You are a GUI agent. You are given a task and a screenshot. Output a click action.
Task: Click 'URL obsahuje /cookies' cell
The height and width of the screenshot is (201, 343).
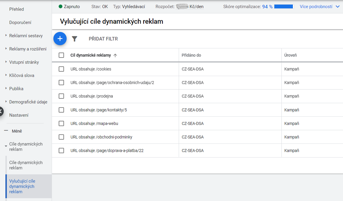click(91, 69)
